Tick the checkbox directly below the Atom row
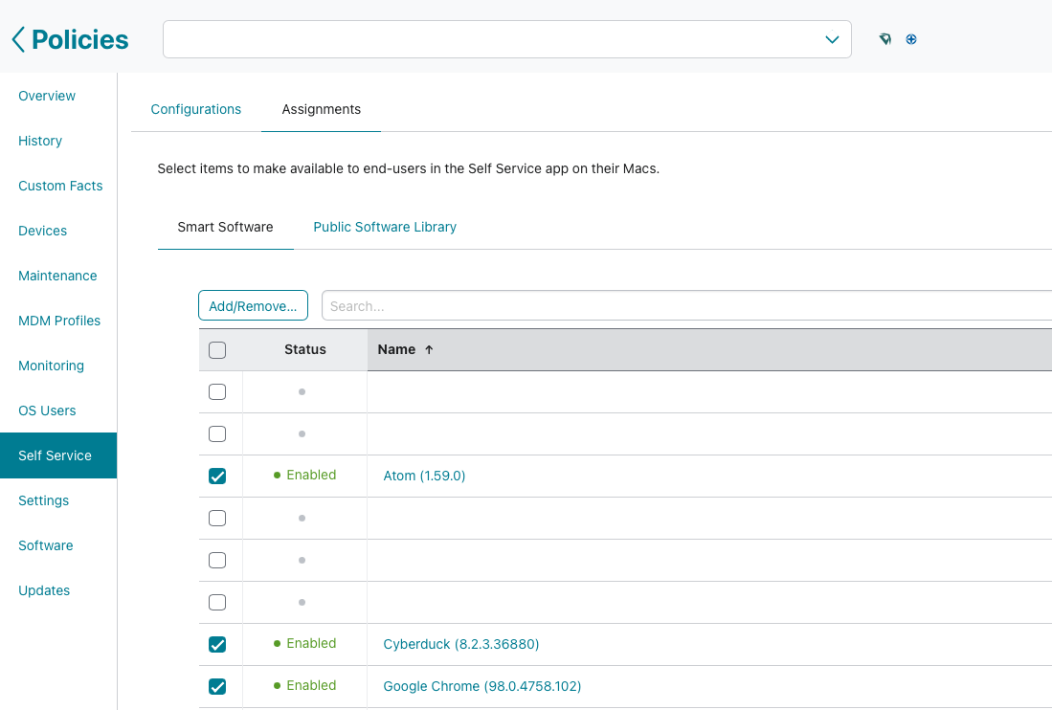The image size is (1052, 710). [x=217, y=519]
